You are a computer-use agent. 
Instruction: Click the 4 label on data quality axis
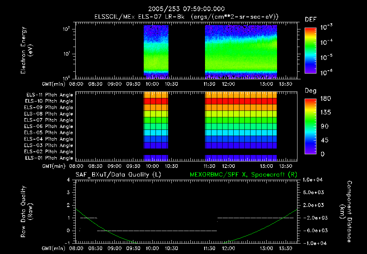click(x=68, y=180)
